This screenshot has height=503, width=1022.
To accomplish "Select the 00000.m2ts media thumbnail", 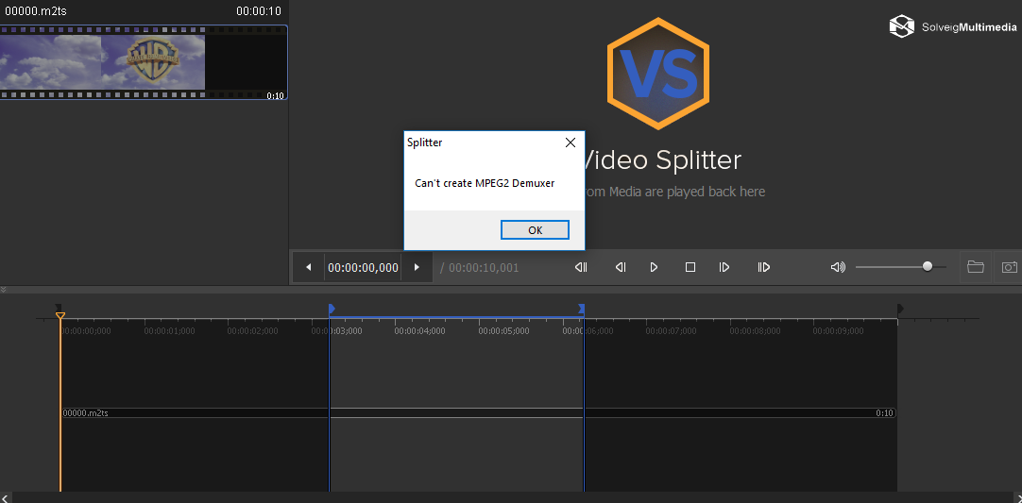I will [144, 62].
